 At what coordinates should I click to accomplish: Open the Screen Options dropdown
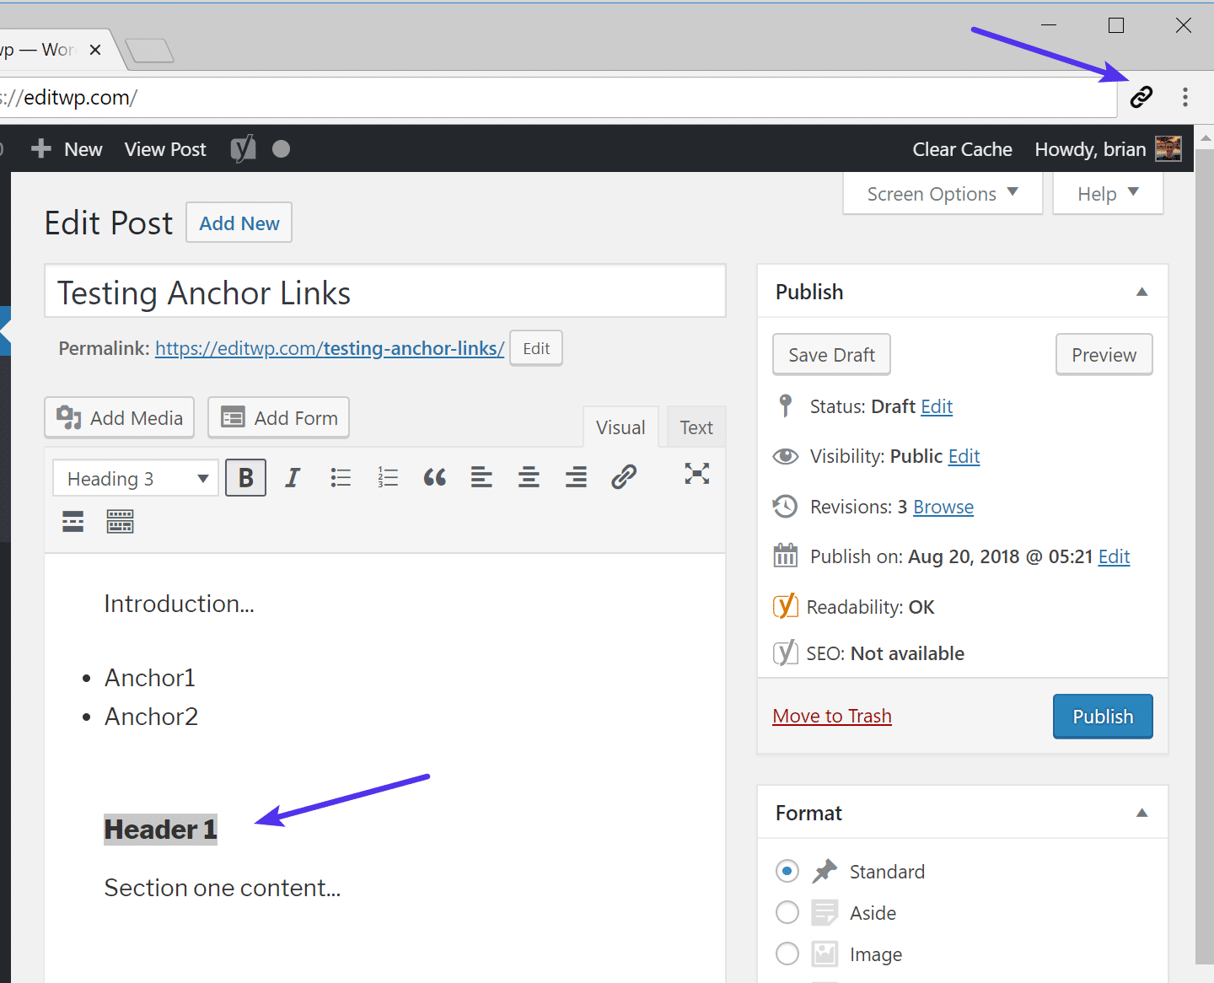(942, 193)
